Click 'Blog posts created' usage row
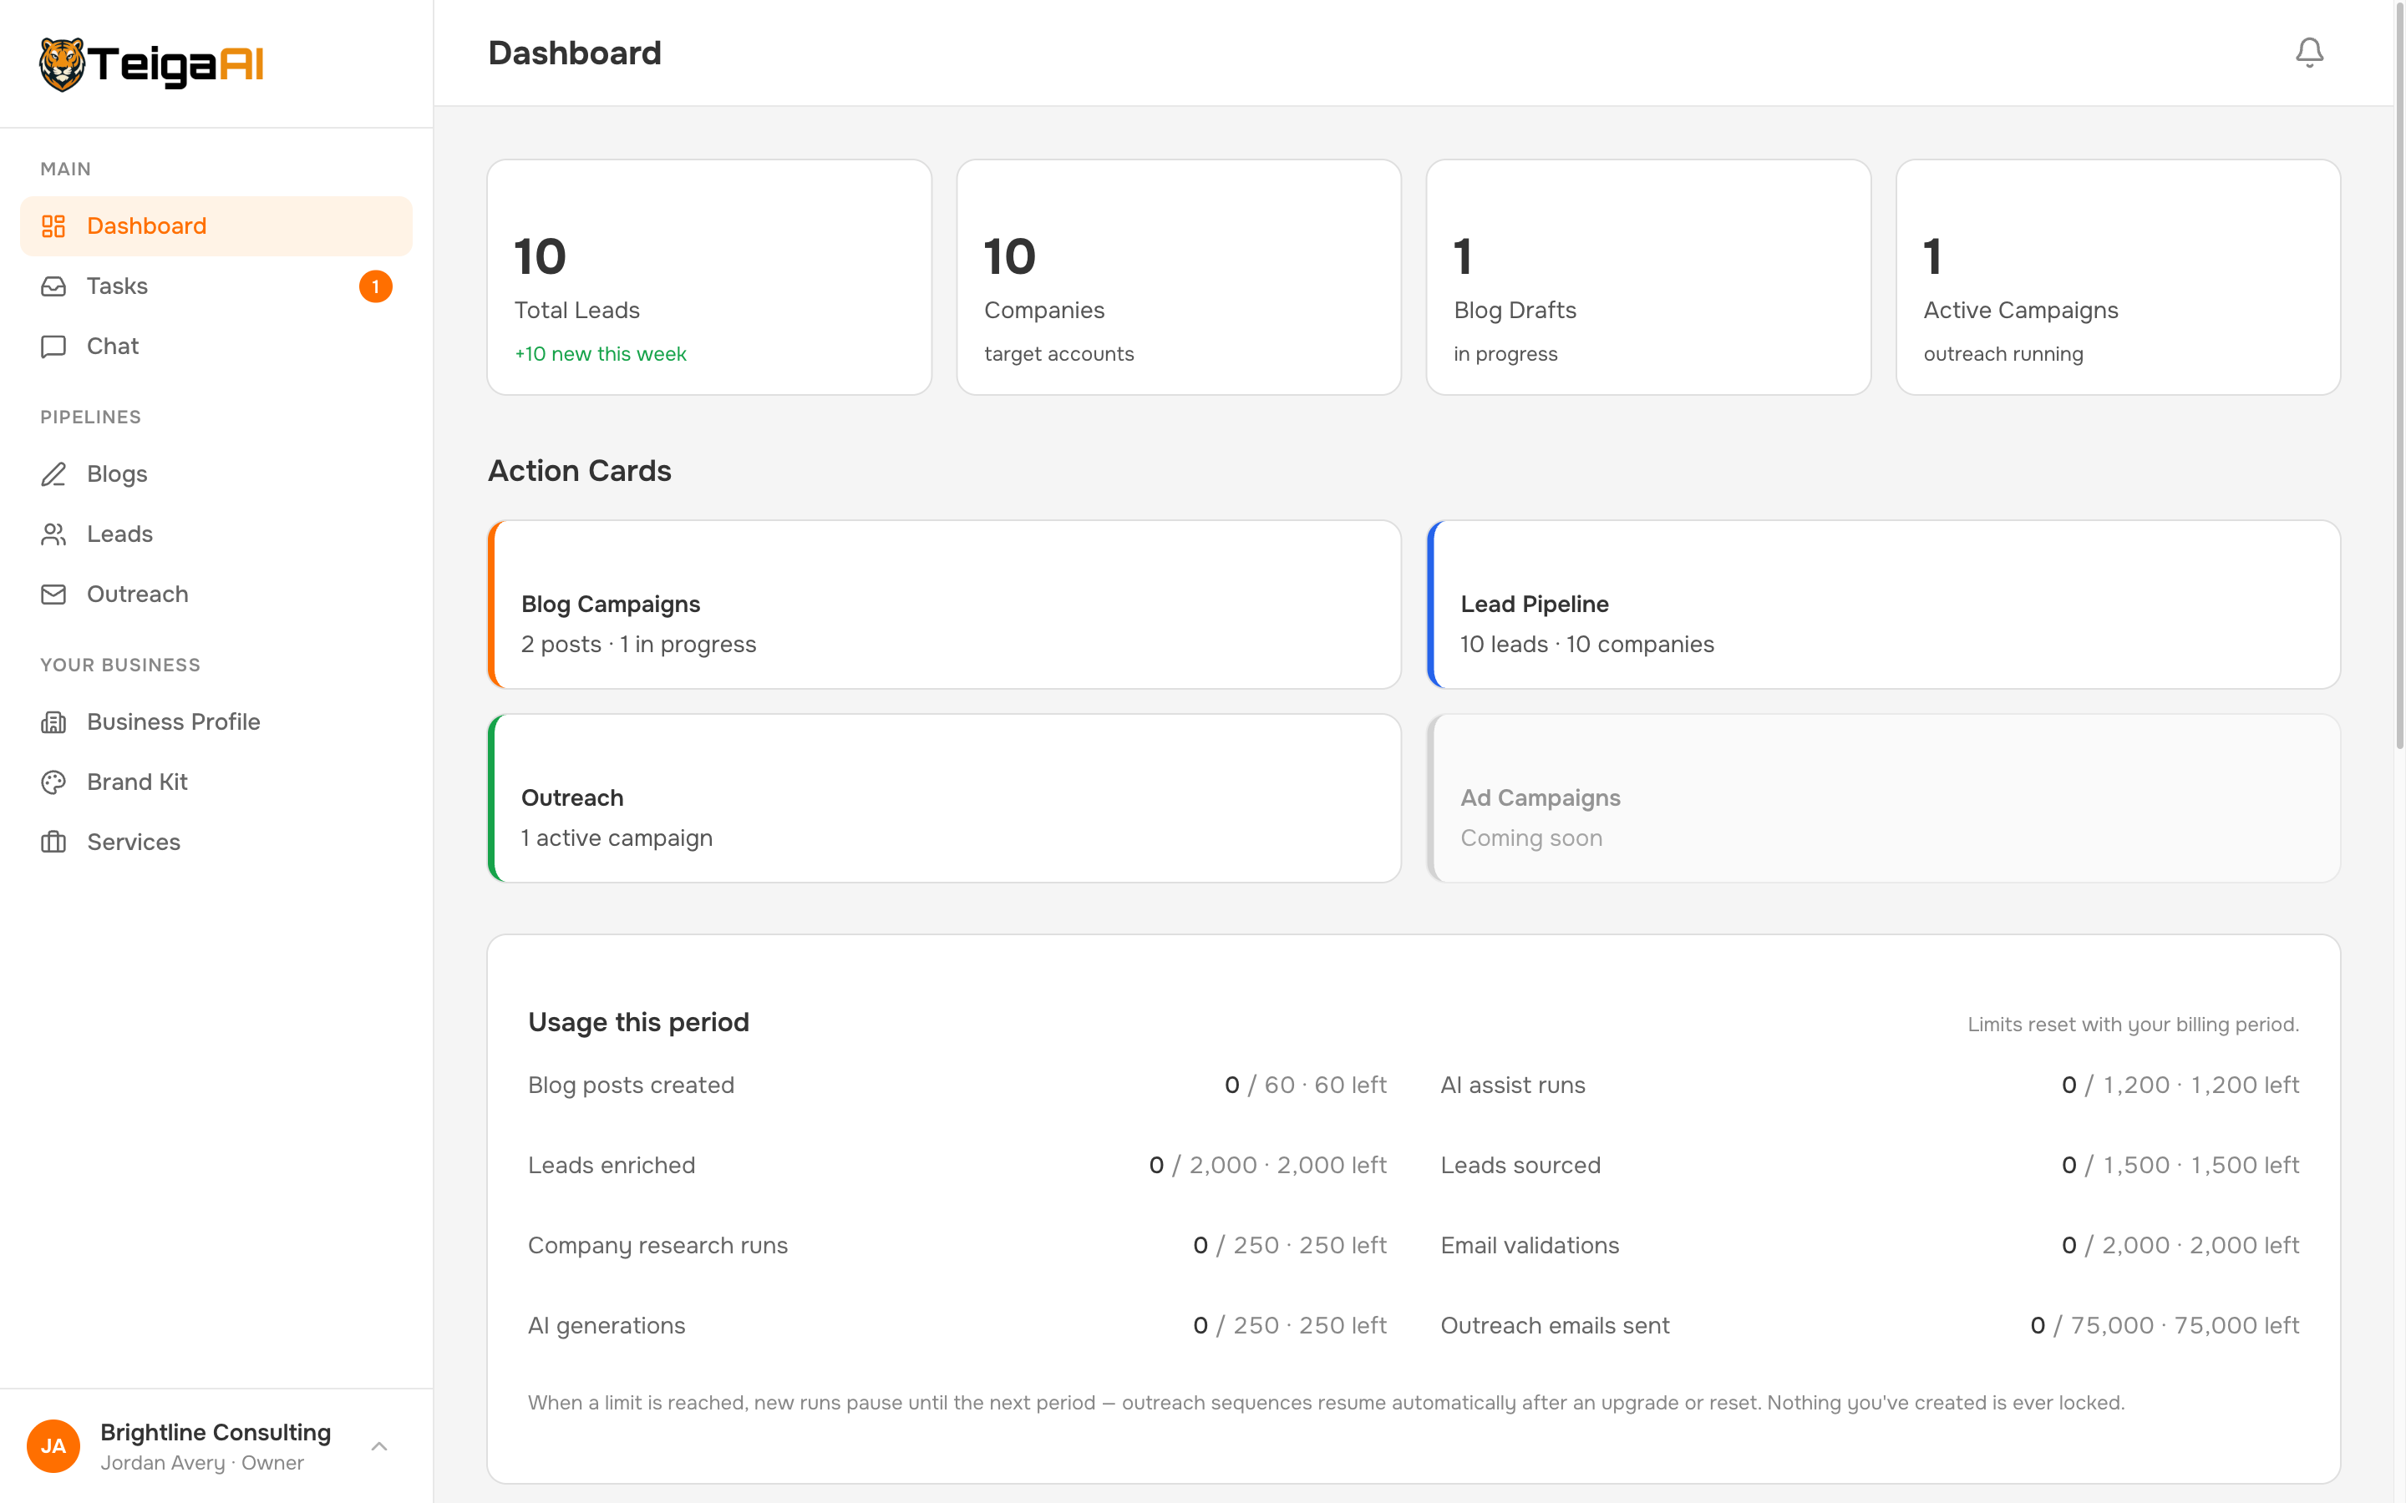 pos(957,1085)
